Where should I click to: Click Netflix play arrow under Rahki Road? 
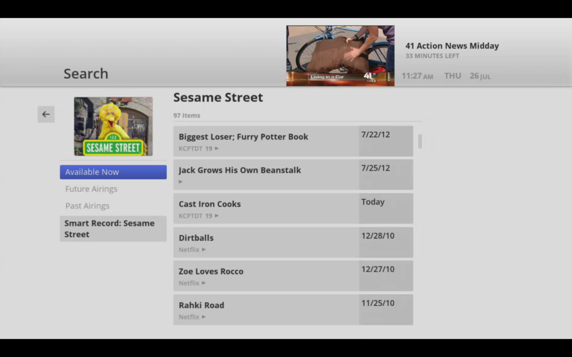tap(204, 317)
